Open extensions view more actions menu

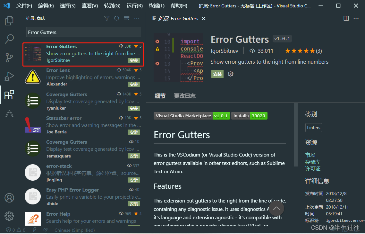pyautogui.click(x=137, y=18)
